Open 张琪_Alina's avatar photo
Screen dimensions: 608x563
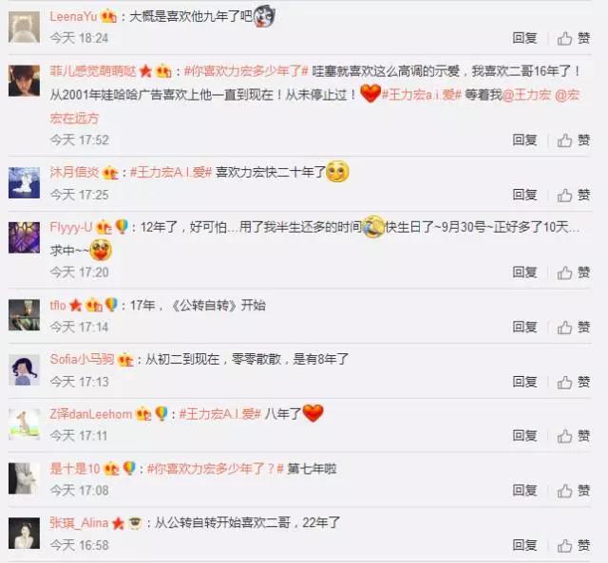click(x=24, y=534)
